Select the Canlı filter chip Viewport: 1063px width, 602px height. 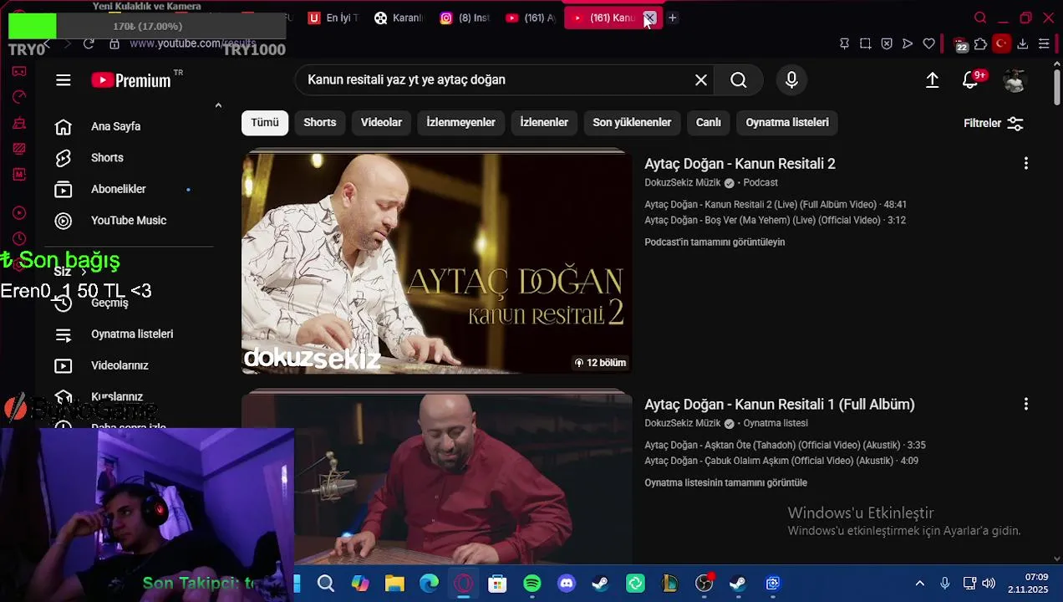[x=709, y=123]
